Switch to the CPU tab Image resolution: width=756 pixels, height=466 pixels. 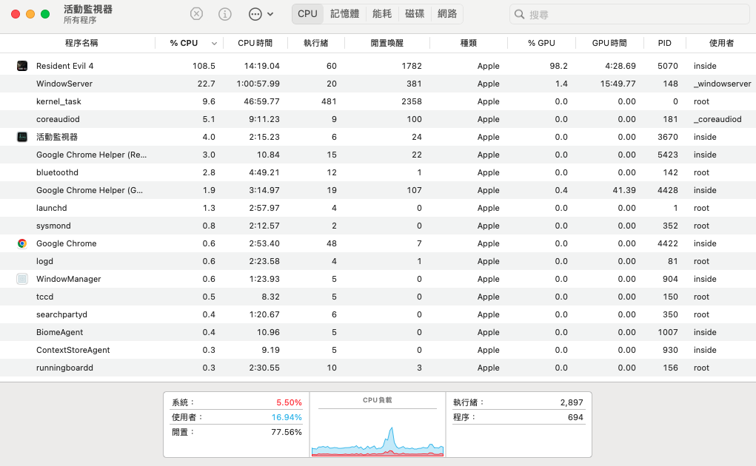307,14
